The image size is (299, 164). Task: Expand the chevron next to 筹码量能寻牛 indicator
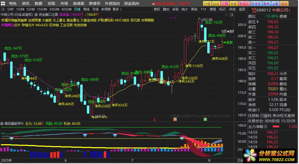tap(2, 124)
